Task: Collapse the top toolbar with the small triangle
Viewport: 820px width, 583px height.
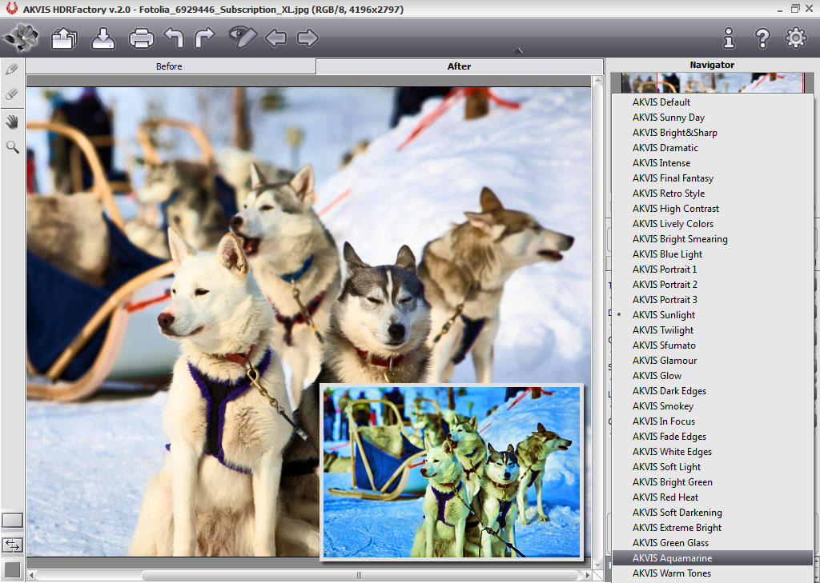Action: (519, 51)
